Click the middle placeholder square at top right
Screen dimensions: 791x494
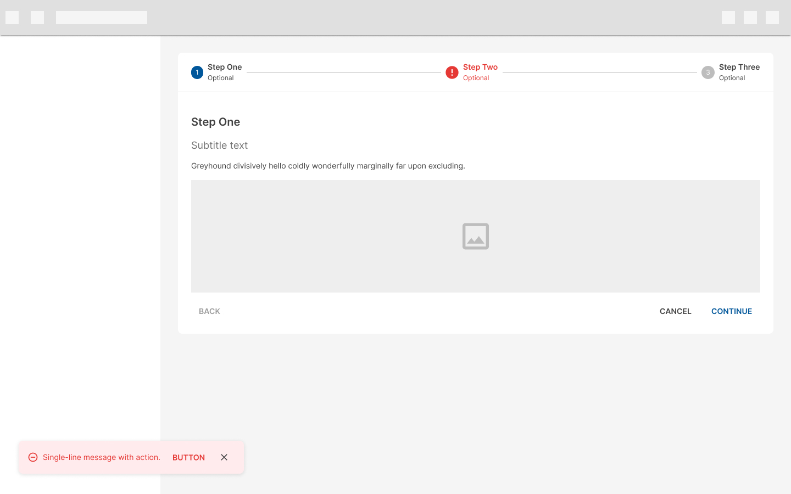750,18
